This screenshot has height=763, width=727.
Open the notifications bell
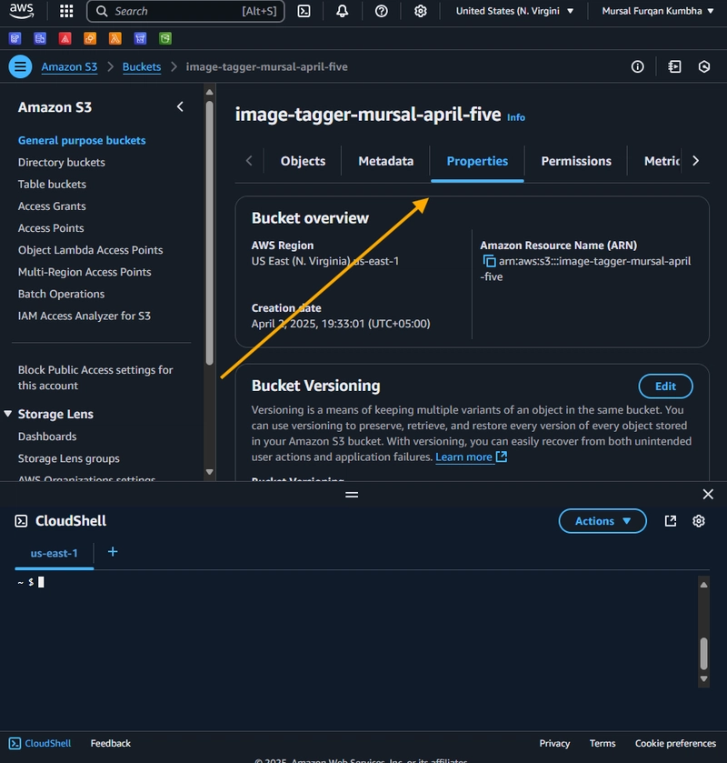click(343, 11)
